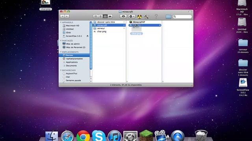
Task: Open the Trash in the Dock
Action: coord(201,136)
